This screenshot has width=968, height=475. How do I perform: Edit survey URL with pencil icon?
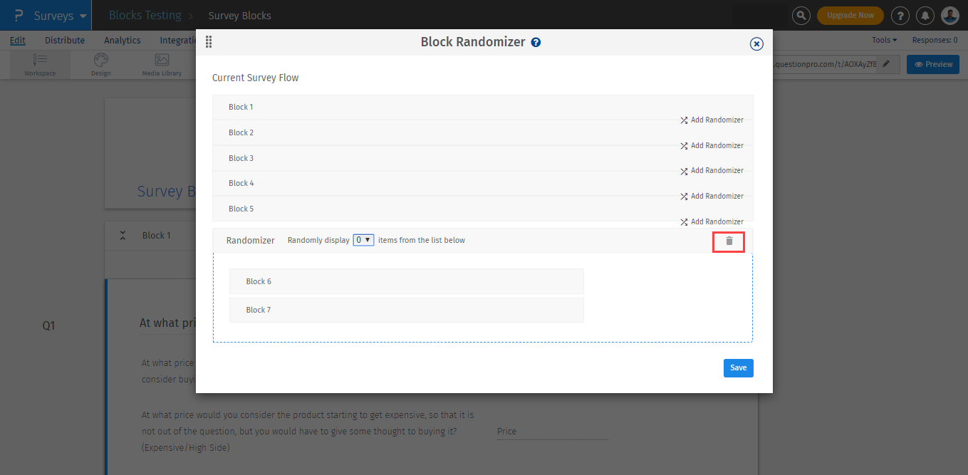pyautogui.click(x=886, y=64)
